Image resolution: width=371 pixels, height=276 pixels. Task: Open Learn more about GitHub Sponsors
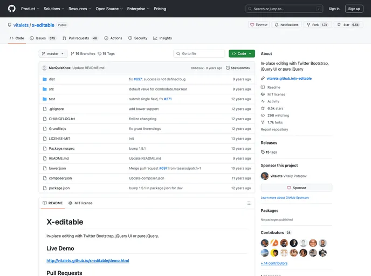pyautogui.click(x=285, y=198)
